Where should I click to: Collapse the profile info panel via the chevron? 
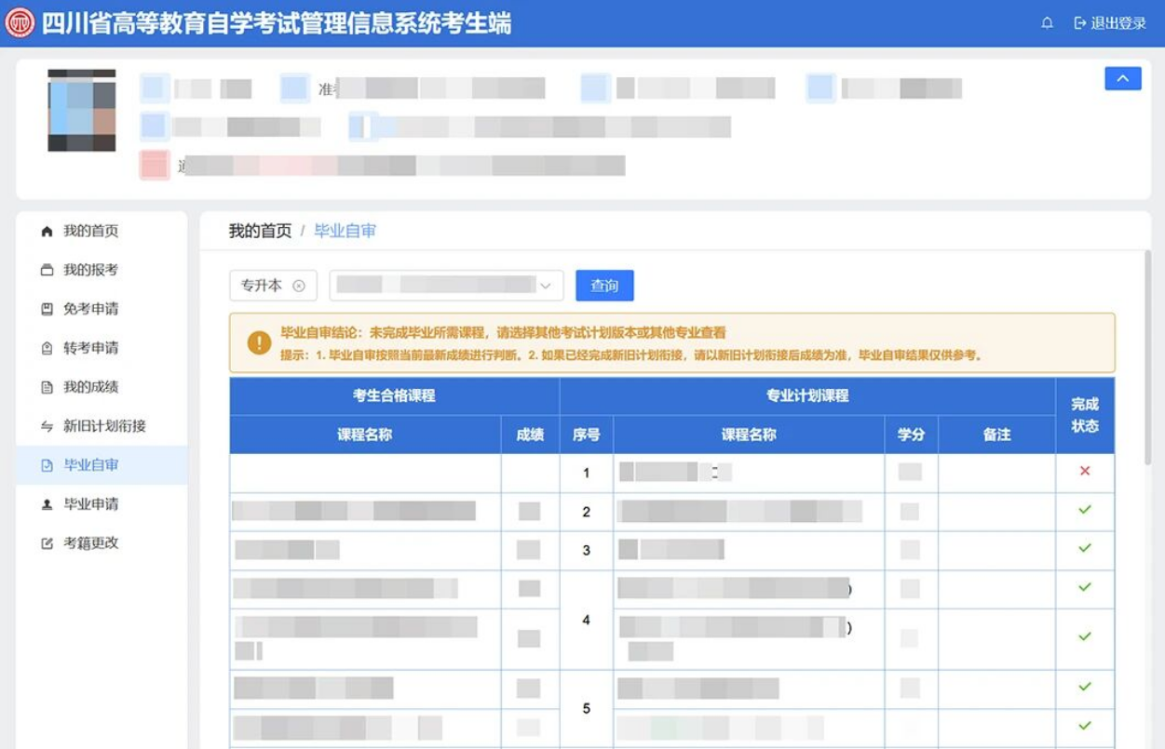click(1123, 78)
